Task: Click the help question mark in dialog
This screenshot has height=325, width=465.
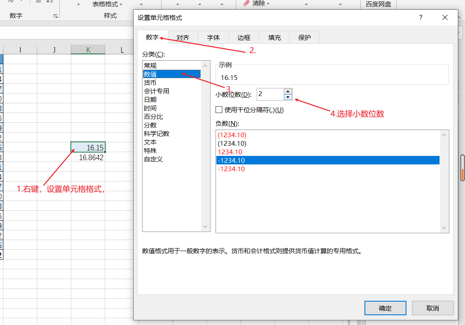Action: [x=420, y=17]
